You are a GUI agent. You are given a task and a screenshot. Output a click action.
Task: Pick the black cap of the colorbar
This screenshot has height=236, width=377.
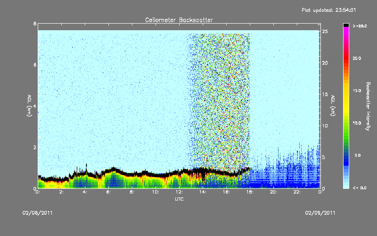(x=346, y=25)
